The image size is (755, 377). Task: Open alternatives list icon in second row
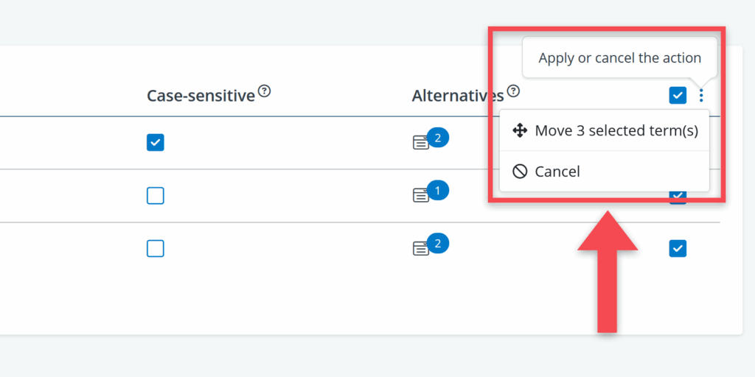(x=421, y=196)
